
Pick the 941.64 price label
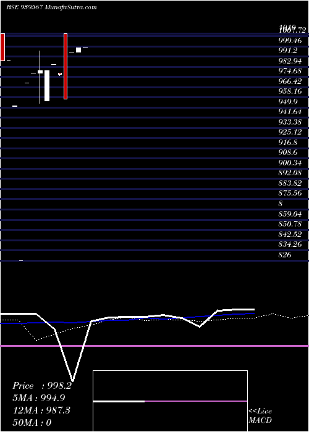click(290, 112)
